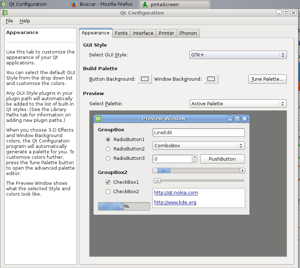Open the Select Palette dropdown
The height and width of the screenshot is (268, 300).
238,103
